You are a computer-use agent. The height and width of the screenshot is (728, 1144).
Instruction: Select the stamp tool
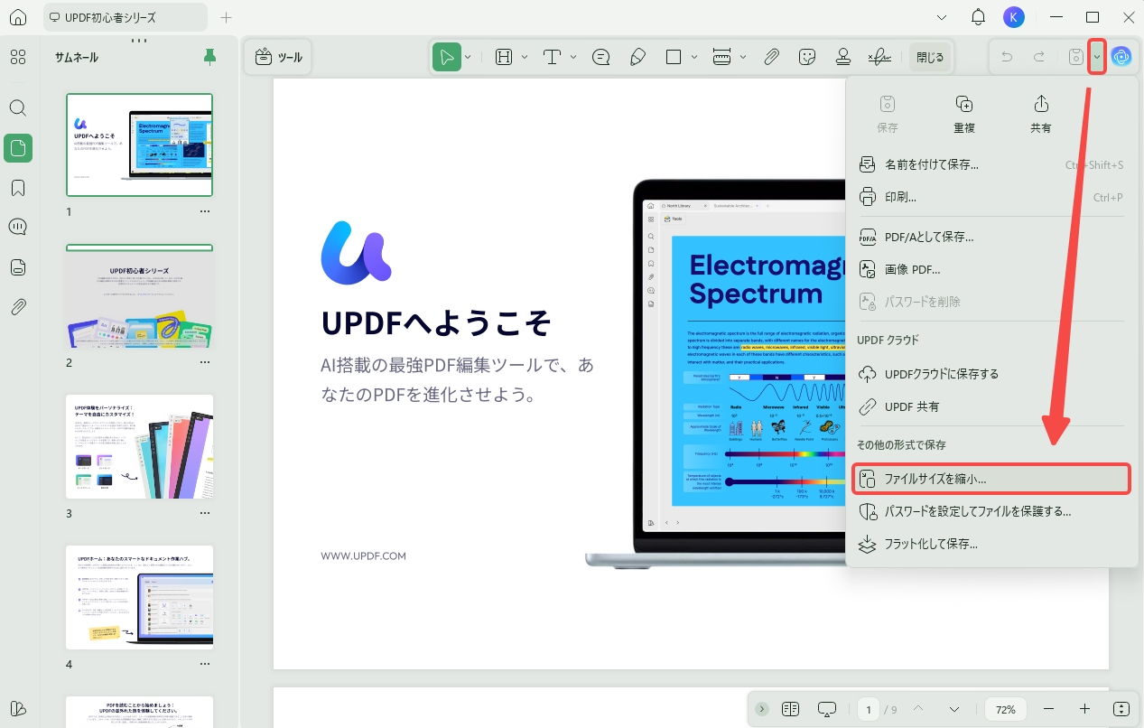843,57
